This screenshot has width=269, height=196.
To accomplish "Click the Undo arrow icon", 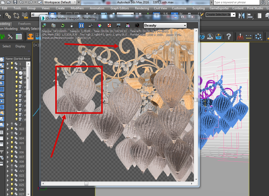I will (21, 2).
